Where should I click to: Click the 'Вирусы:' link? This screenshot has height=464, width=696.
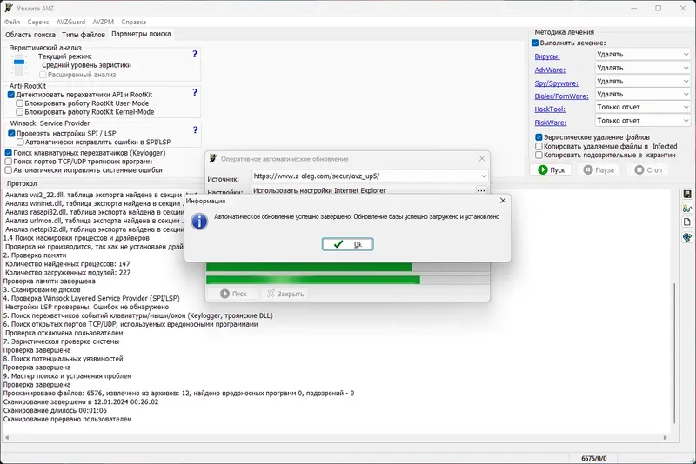[547, 56]
